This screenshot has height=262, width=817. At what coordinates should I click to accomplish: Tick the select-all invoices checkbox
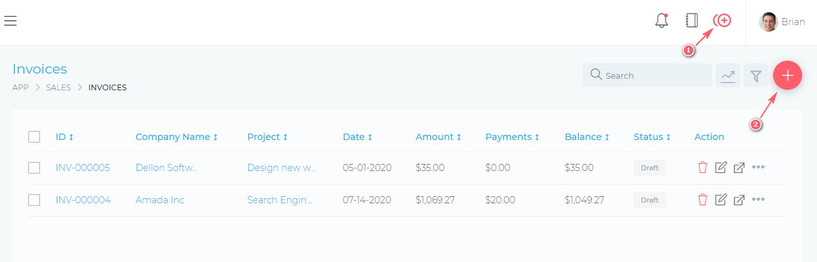34,137
